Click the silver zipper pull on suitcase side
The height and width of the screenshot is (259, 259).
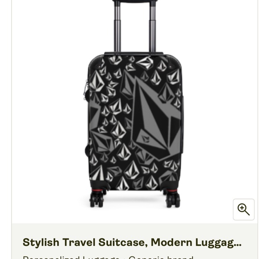click(x=85, y=90)
